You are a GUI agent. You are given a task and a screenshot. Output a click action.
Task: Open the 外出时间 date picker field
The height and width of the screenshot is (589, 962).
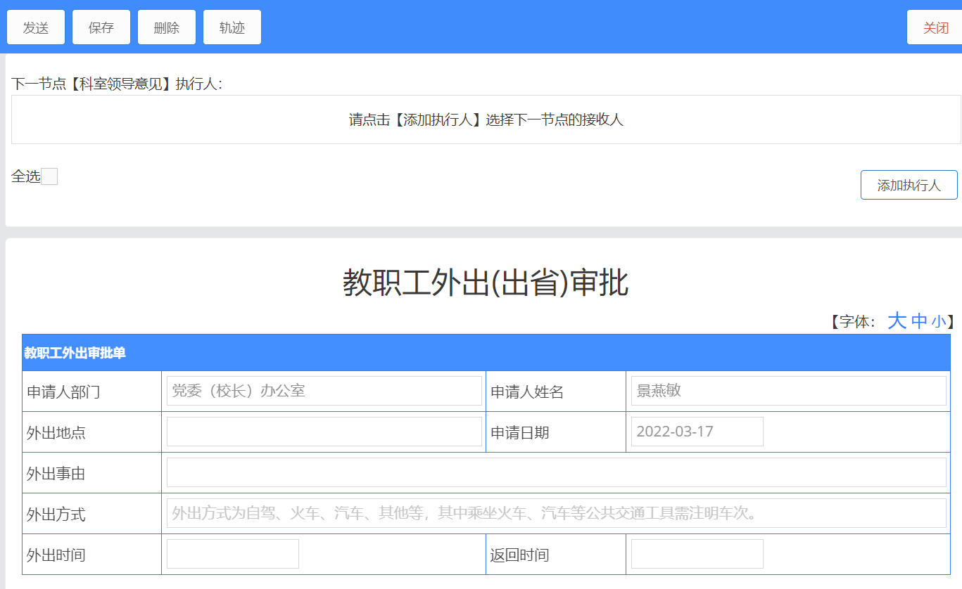click(233, 554)
